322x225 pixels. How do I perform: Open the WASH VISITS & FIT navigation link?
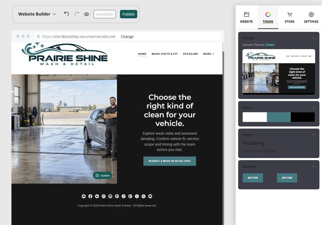(x=165, y=54)
